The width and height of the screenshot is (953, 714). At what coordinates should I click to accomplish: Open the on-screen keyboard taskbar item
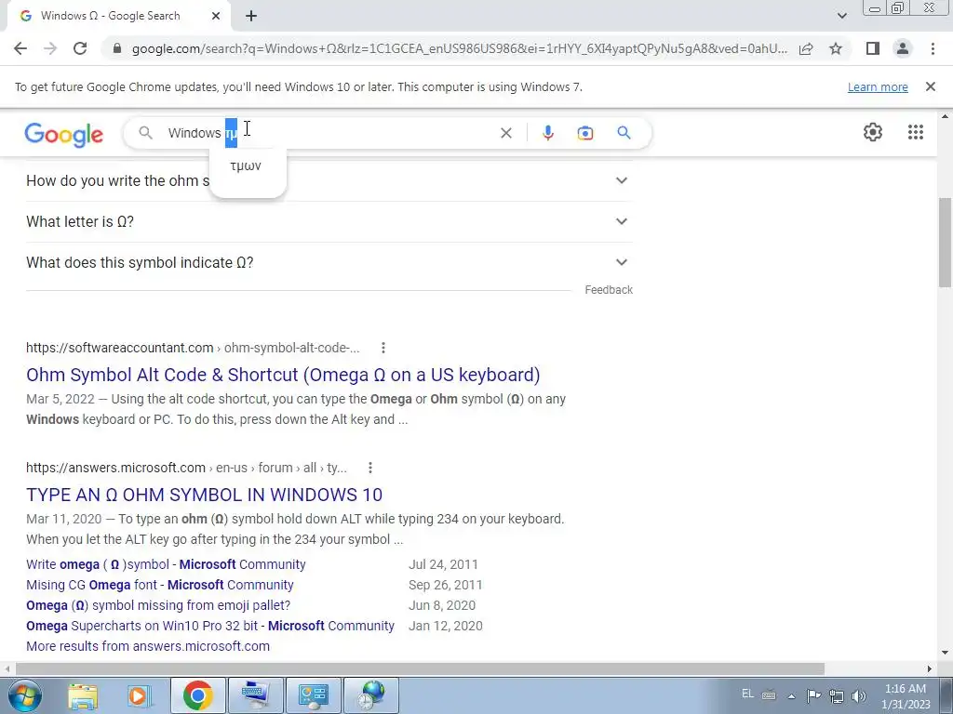[255, 695]
